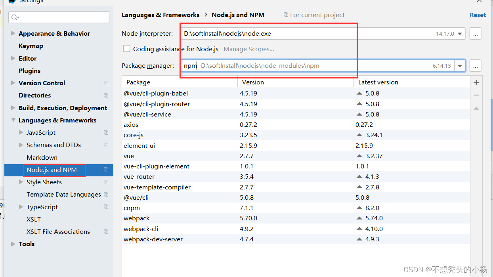Collapse Languages & Frameworks group
Image resolution: width=493 pixels, height=277 pixels.
pos(13,120)
